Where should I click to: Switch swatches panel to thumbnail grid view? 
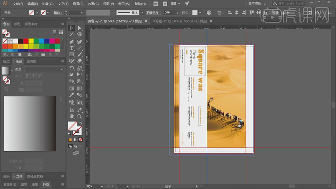[61, 32]
